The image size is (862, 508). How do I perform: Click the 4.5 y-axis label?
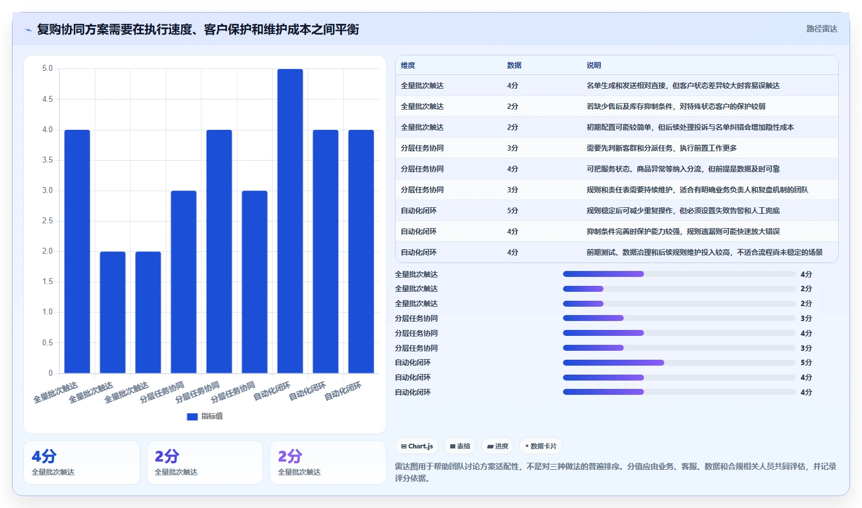(x=47, y=99)
